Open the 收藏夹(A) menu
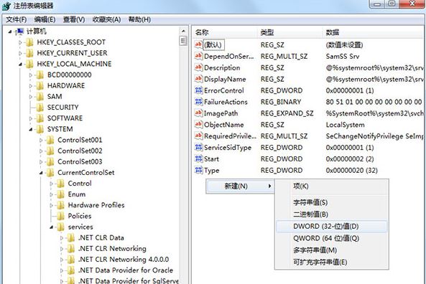Image resolution: width=426 pixels, height=284 pixels. 106,19
